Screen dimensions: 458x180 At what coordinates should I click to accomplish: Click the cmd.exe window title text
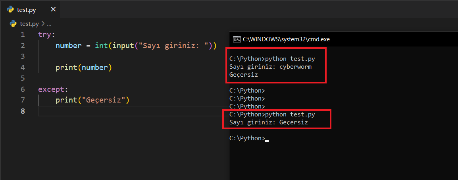click(x=286, y=39)
